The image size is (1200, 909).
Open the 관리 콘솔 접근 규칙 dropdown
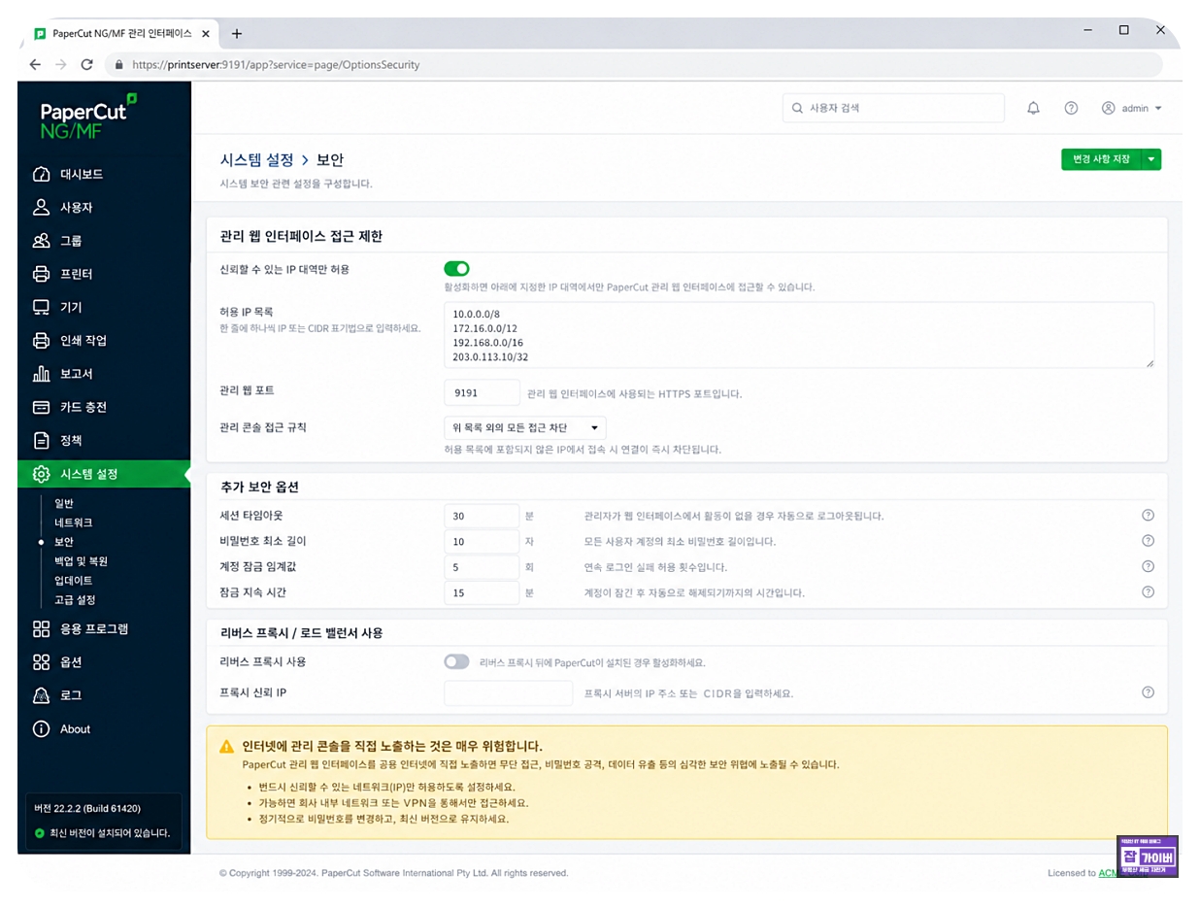[x=525, y=427]
